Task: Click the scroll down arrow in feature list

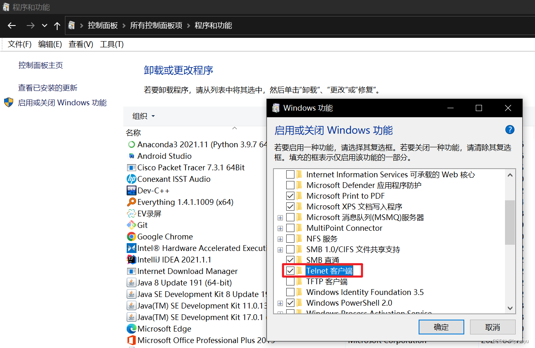Action: click(510, 308)
